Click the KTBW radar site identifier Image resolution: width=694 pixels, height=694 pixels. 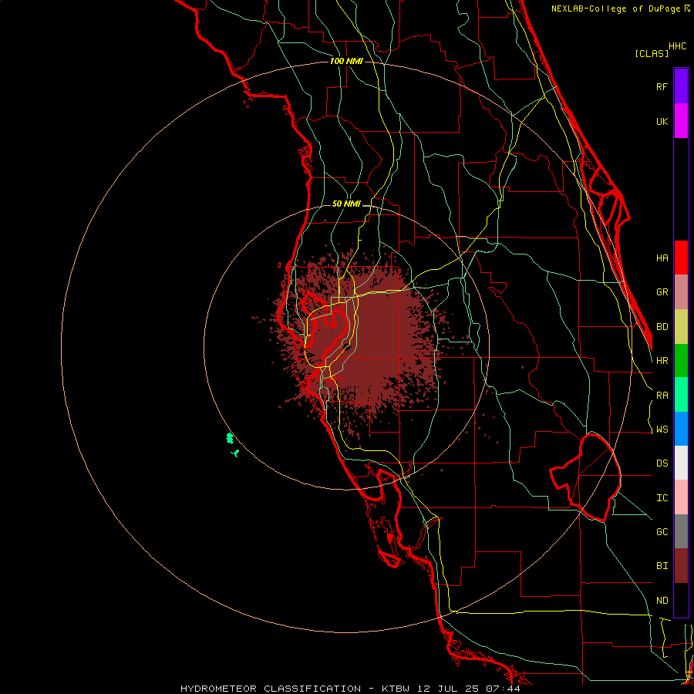[x=396, y=689]
